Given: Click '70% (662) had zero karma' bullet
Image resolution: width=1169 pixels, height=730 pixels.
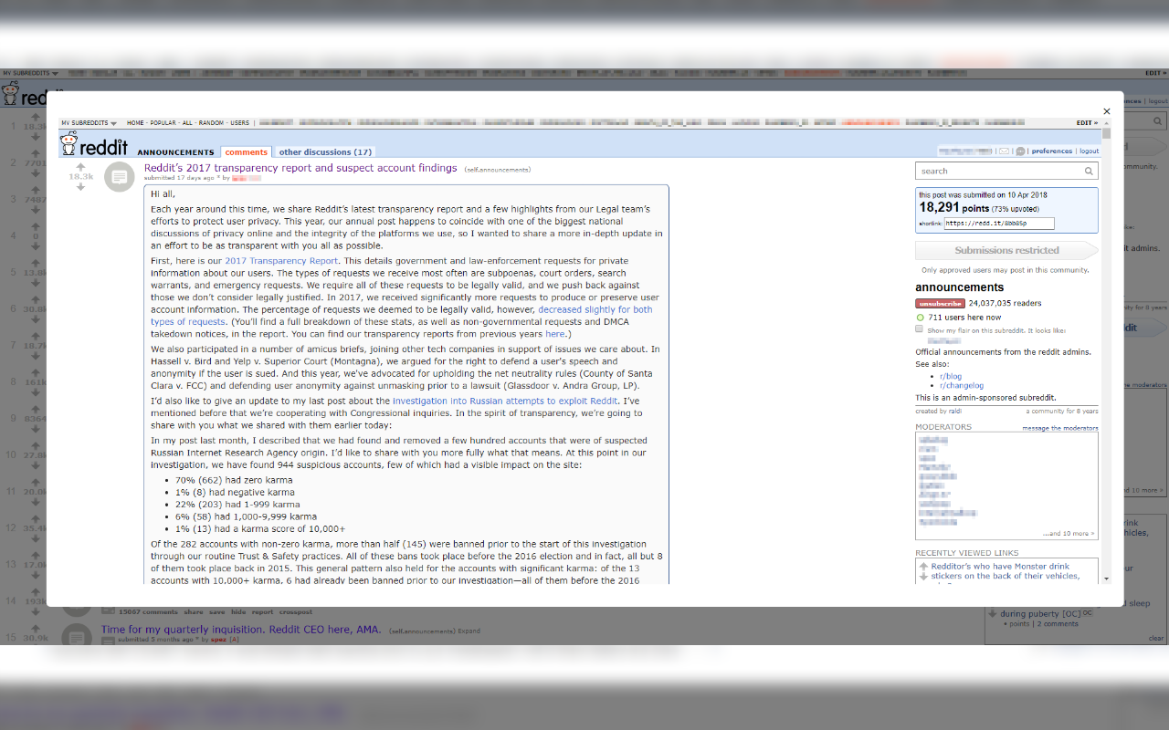Looking at the screenshot, I should pyautogui.click(x=234, y=480).
